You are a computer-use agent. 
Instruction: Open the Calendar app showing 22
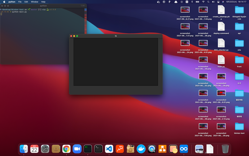tap(34, 149)
